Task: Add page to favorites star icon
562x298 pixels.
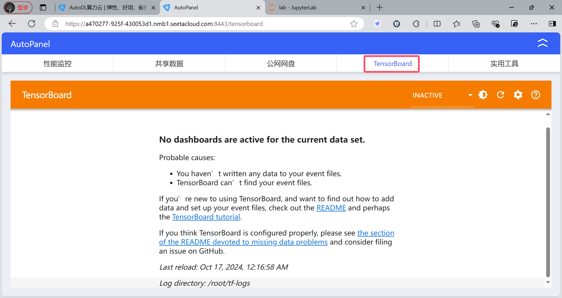Action: [354, 24]
